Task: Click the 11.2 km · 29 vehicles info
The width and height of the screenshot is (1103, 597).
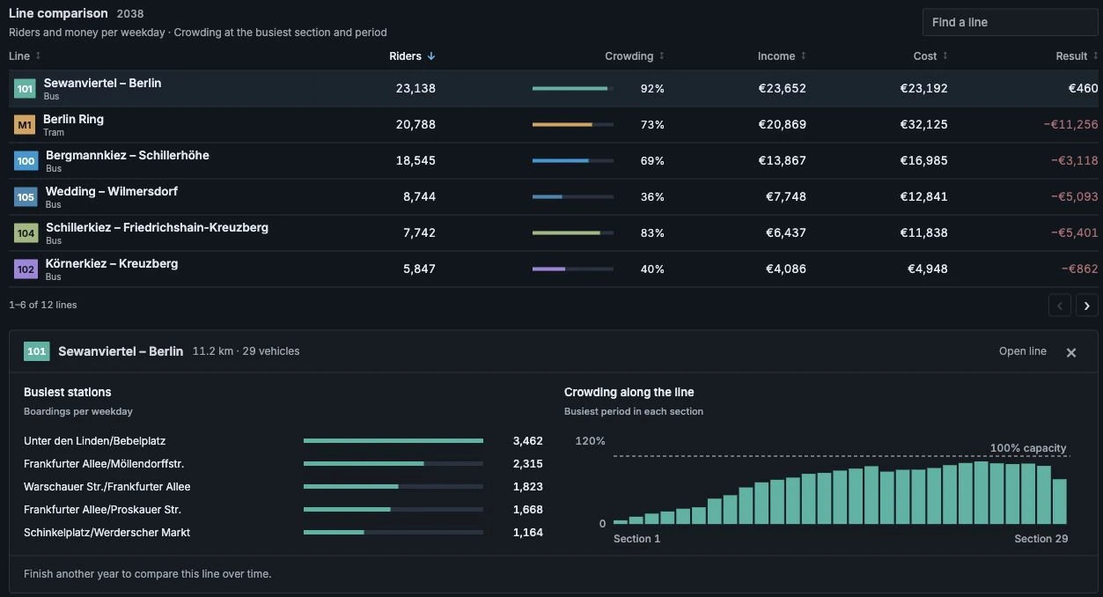Action: pyautogui.click(x=246, y=351)
